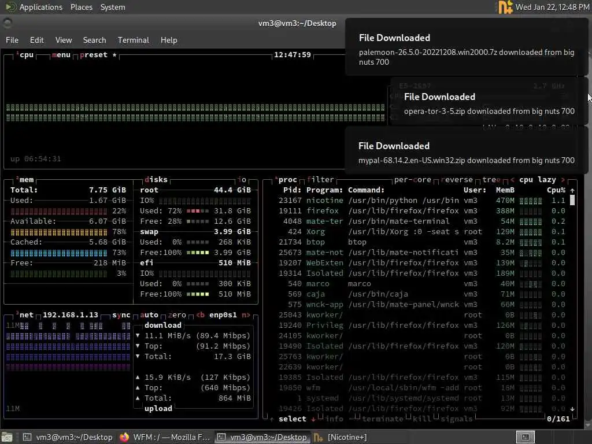Toggle process tree view

(x=491, y=180)
